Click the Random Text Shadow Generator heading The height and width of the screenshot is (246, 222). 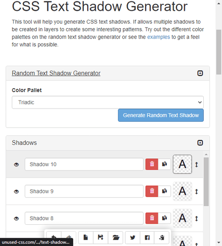coord(56,73)
